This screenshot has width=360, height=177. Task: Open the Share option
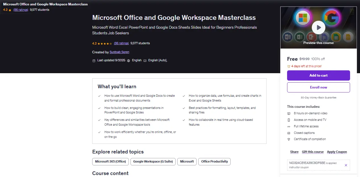294,152
